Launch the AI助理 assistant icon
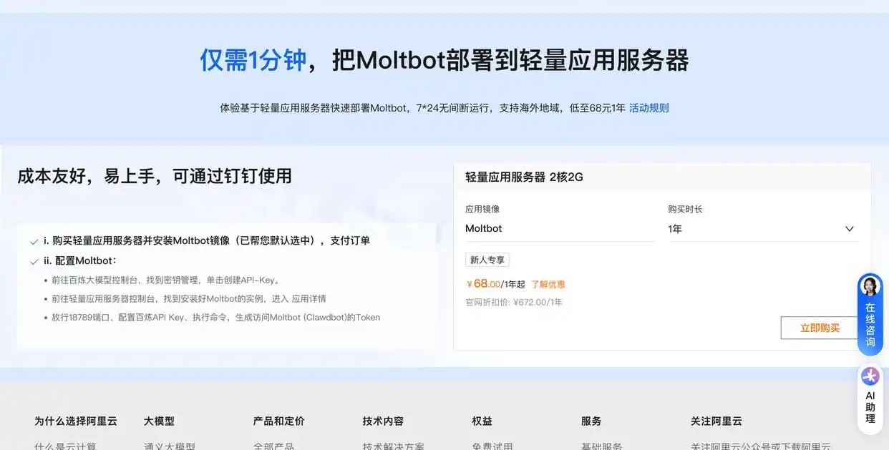 click(x=870, y=375)
